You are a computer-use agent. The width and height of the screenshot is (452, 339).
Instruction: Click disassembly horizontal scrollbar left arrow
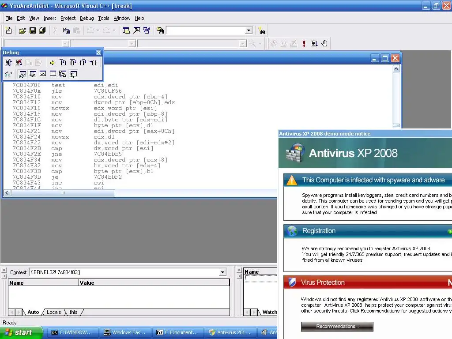click(8, 193)
